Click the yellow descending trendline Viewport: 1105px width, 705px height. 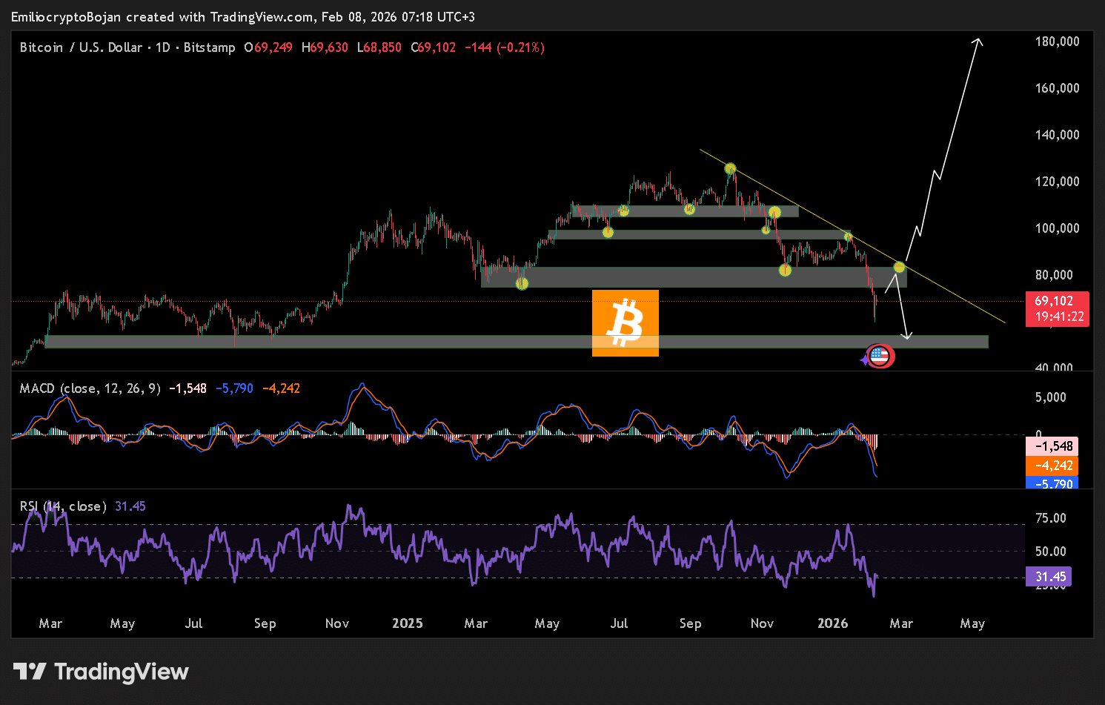[852, 238]
